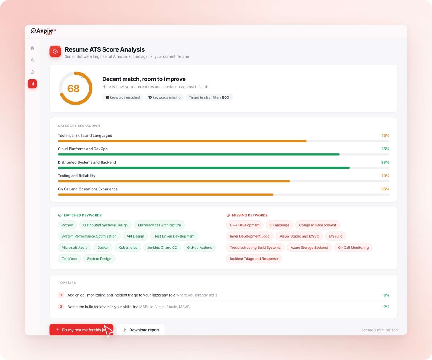The image size is (432, 360).
Task: Open the profile icon in sidebar
Action: pyautogui.click(x=32, y=60)
